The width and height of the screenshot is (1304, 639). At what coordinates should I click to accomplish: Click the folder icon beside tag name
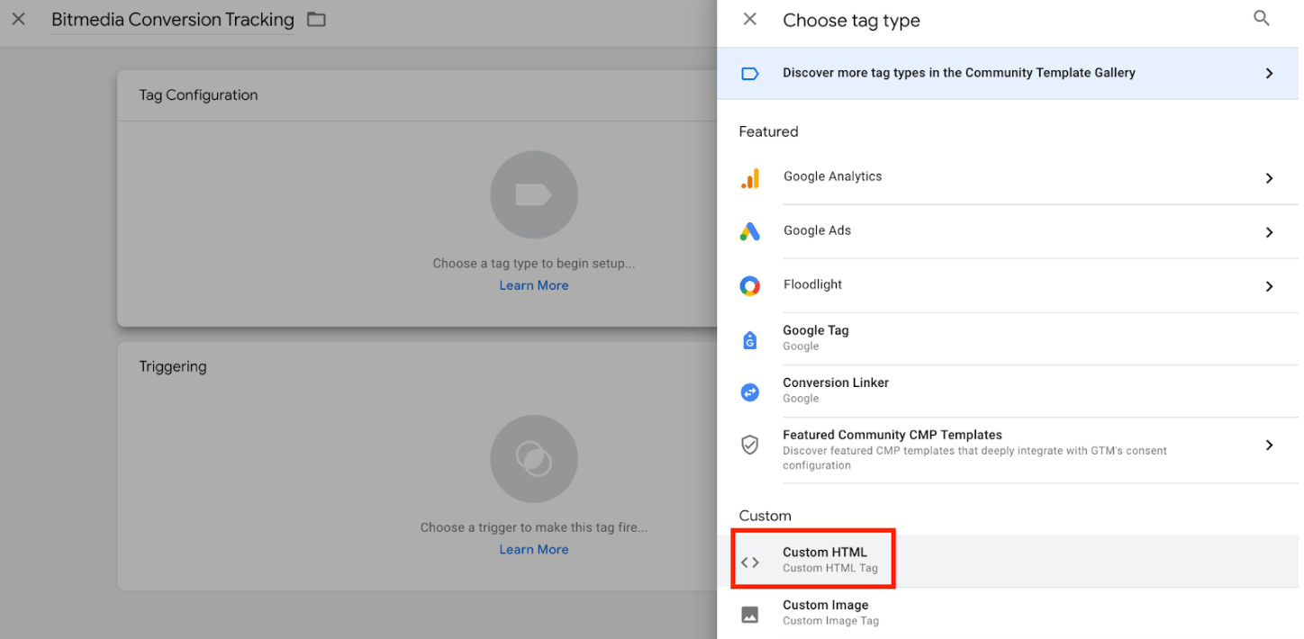[316, 20]
